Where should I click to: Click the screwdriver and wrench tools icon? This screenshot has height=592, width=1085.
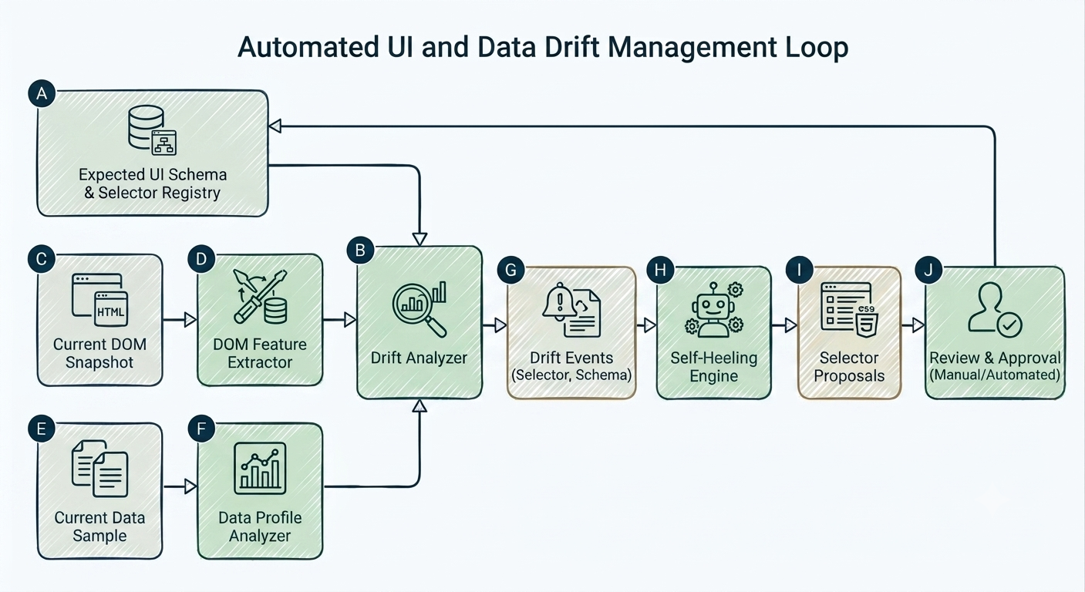click(261, 296)
